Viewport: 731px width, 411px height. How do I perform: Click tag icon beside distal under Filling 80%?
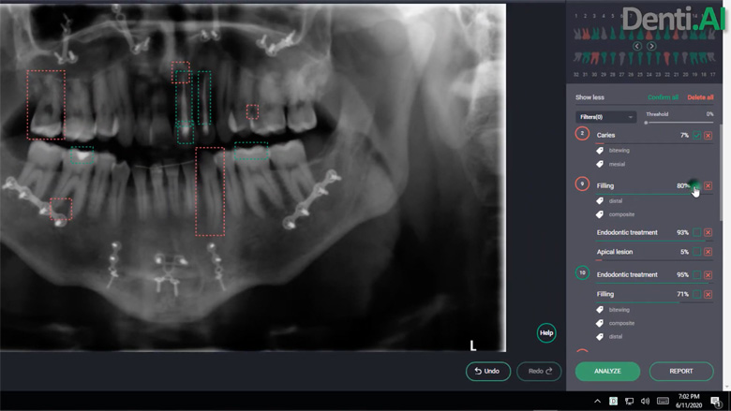(x=600, y=200)
